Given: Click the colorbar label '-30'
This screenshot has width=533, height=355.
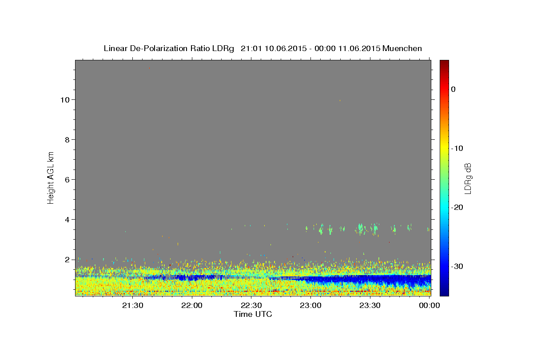Looking at the screenshot, I should 458,266.
